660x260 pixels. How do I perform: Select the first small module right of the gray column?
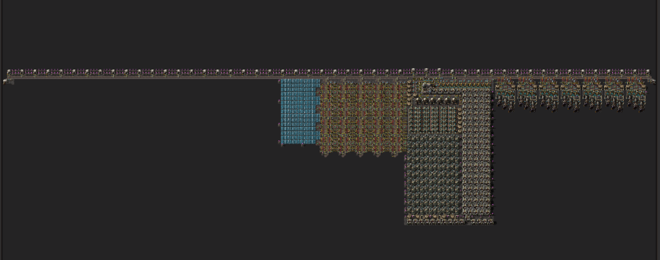click(505, 94)
